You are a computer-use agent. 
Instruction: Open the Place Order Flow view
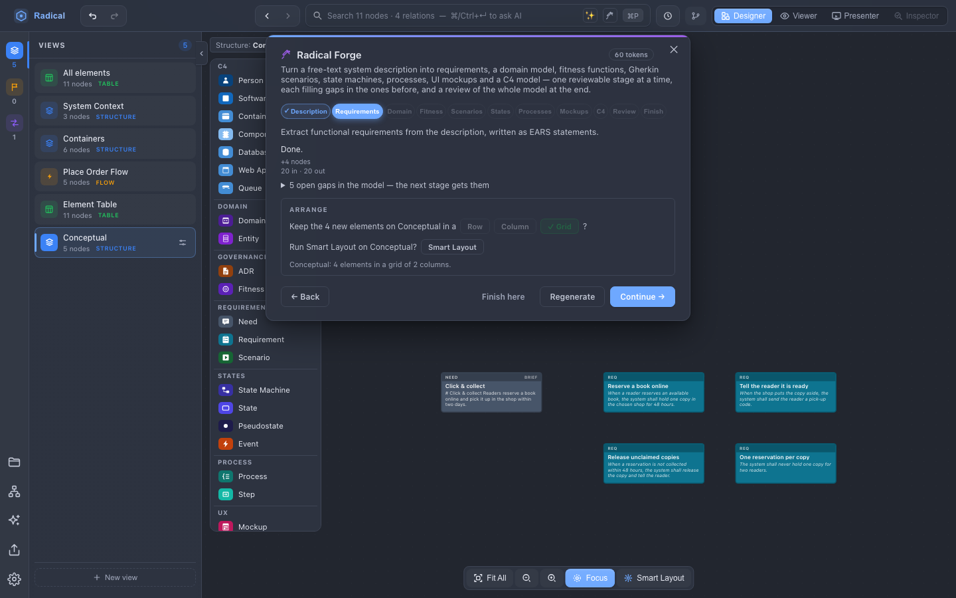(115, 177)
